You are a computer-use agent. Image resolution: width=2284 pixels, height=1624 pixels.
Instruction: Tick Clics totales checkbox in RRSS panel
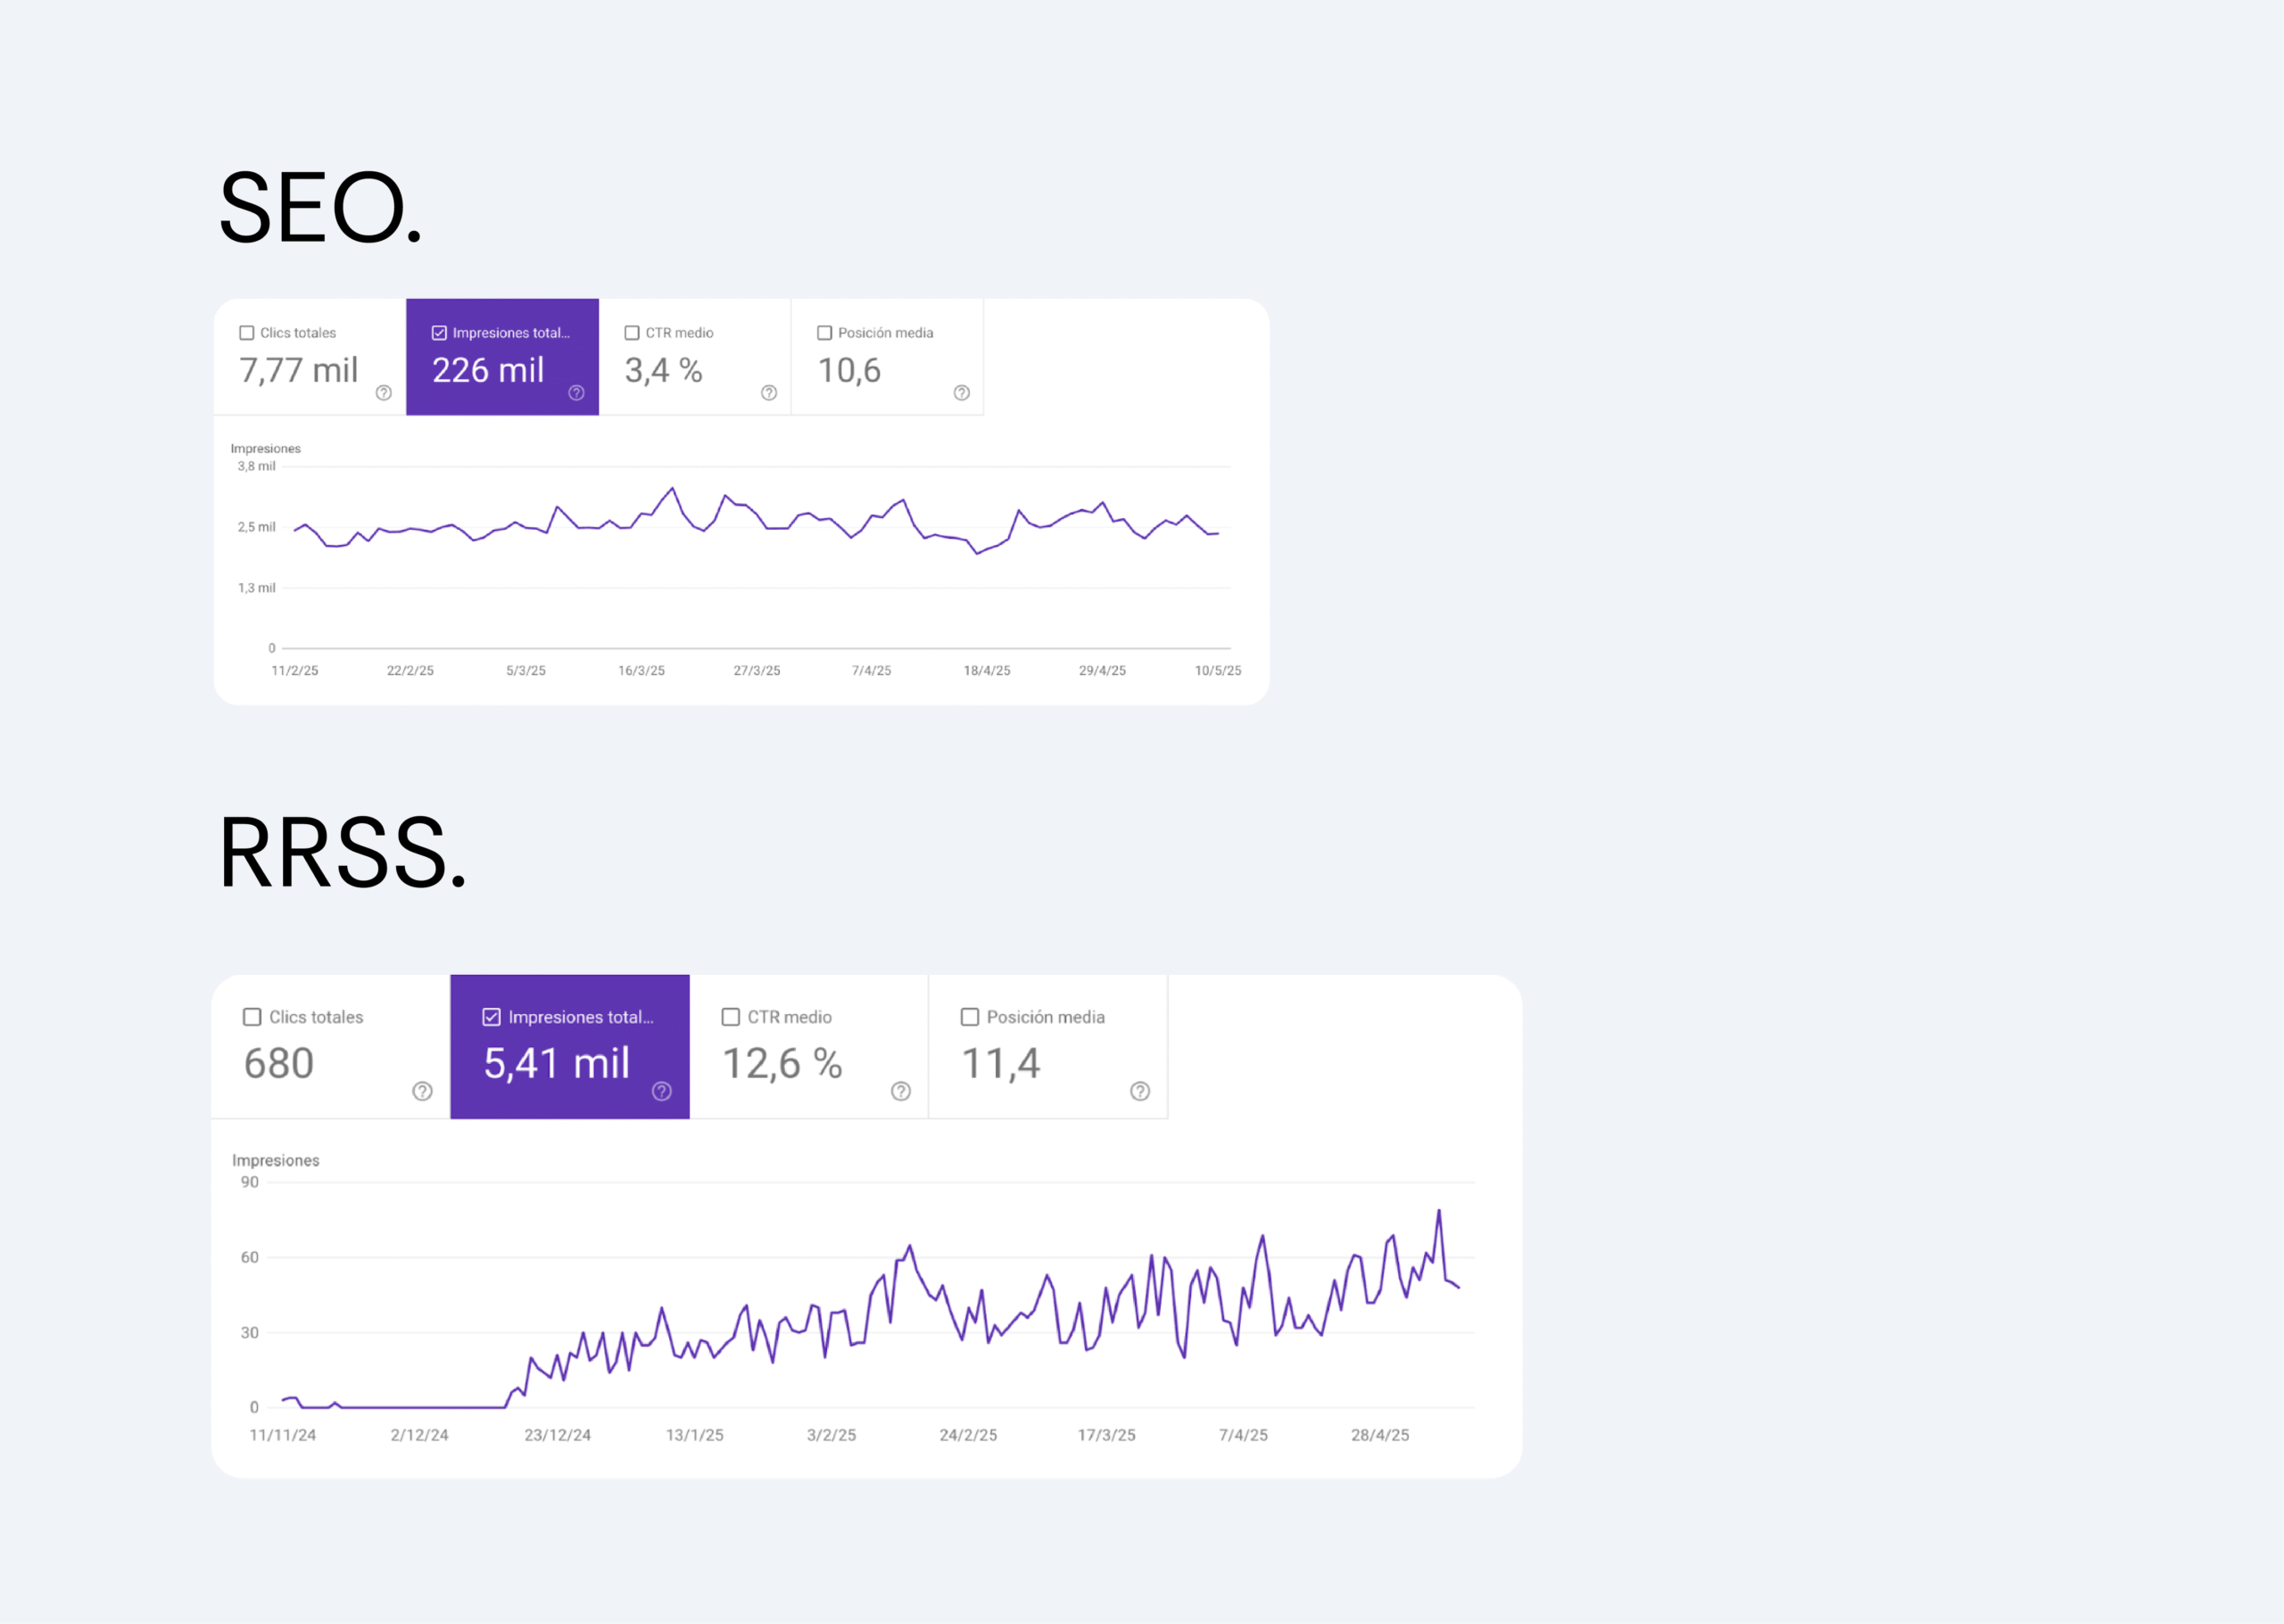click(252, 1017)
